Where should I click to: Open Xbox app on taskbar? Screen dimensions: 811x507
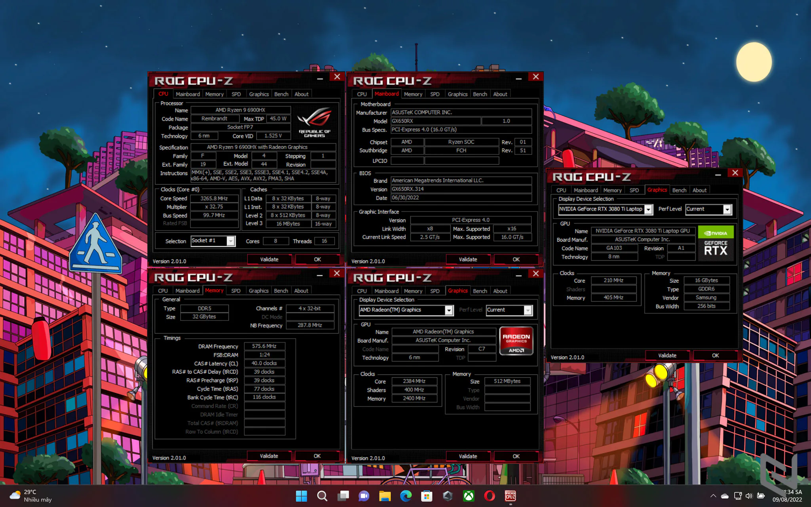(468, 496)
